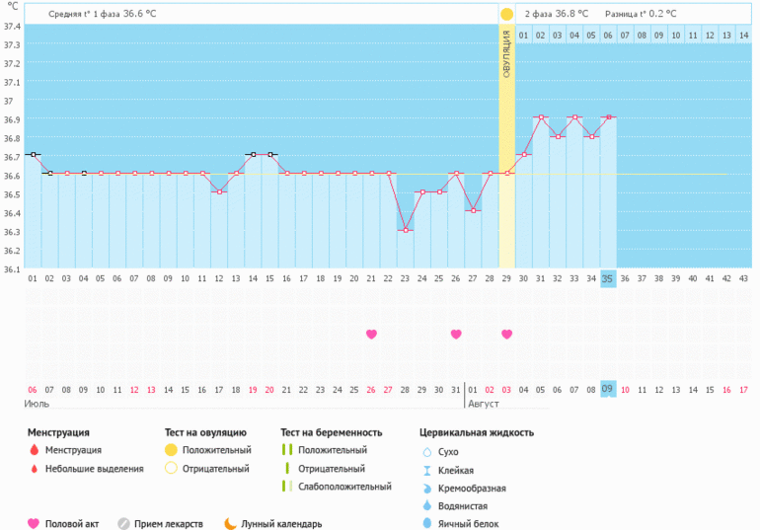Click the heart marker on cycle day 21
This screenshot has height=530, width=760.
(x=371, y=335)
